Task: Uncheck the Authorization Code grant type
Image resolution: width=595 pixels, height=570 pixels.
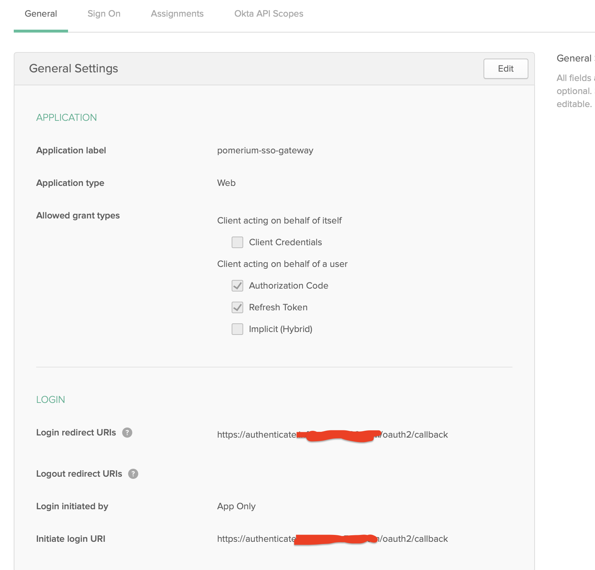Action: pyautogui.click(x=237, y=286)
